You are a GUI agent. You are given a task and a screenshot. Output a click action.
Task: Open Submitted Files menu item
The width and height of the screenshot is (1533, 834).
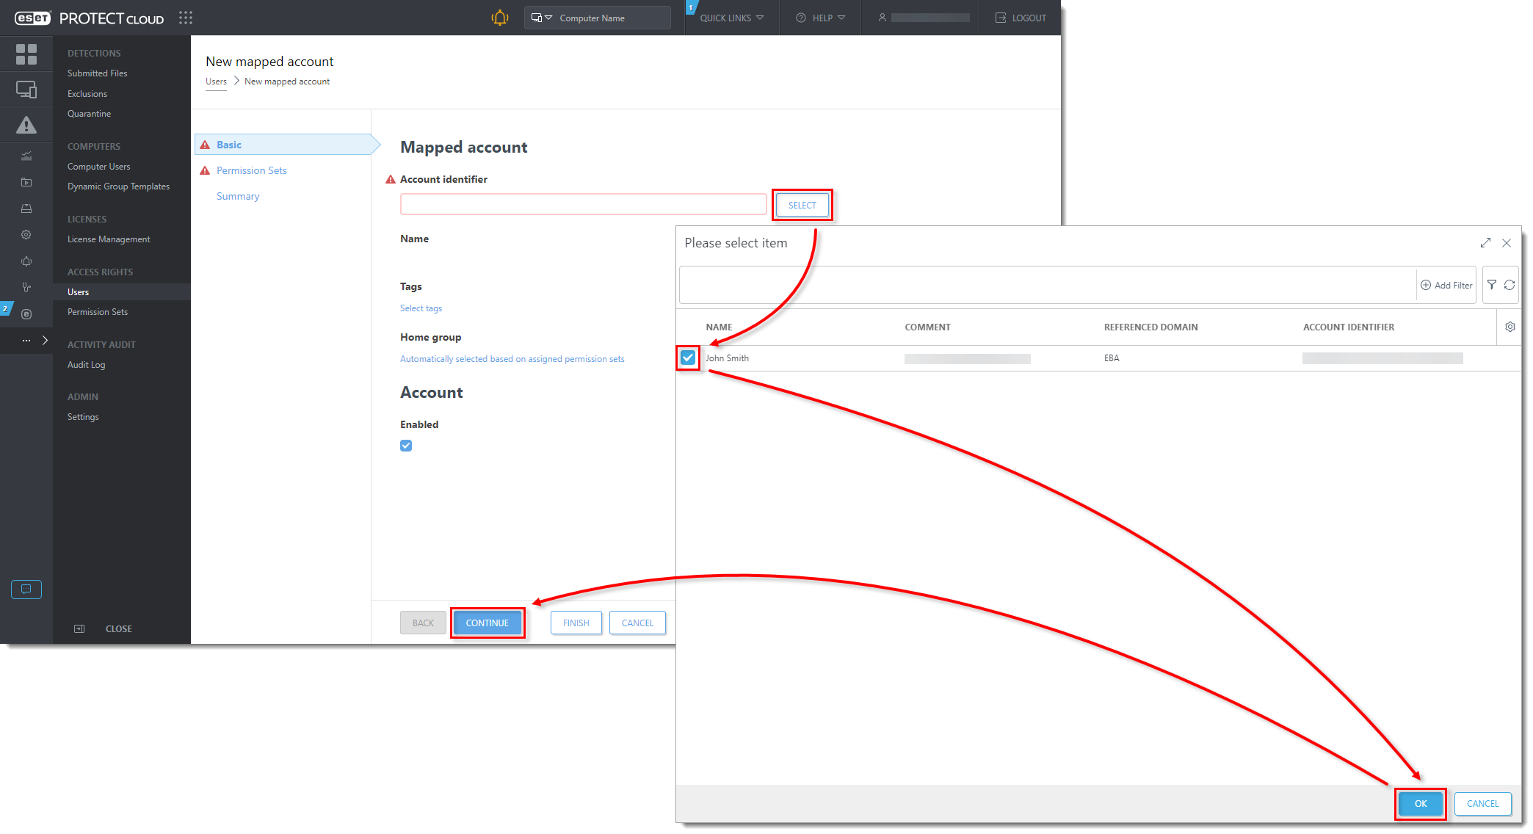(98, 73)
